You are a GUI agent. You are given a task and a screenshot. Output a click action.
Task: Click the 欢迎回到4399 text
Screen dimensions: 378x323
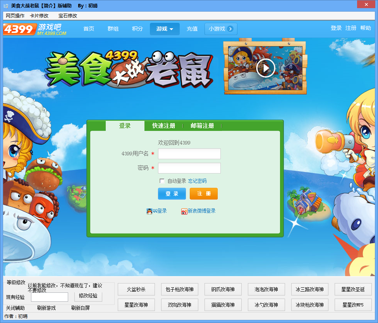pyautogui.click(x=174, y=143)
